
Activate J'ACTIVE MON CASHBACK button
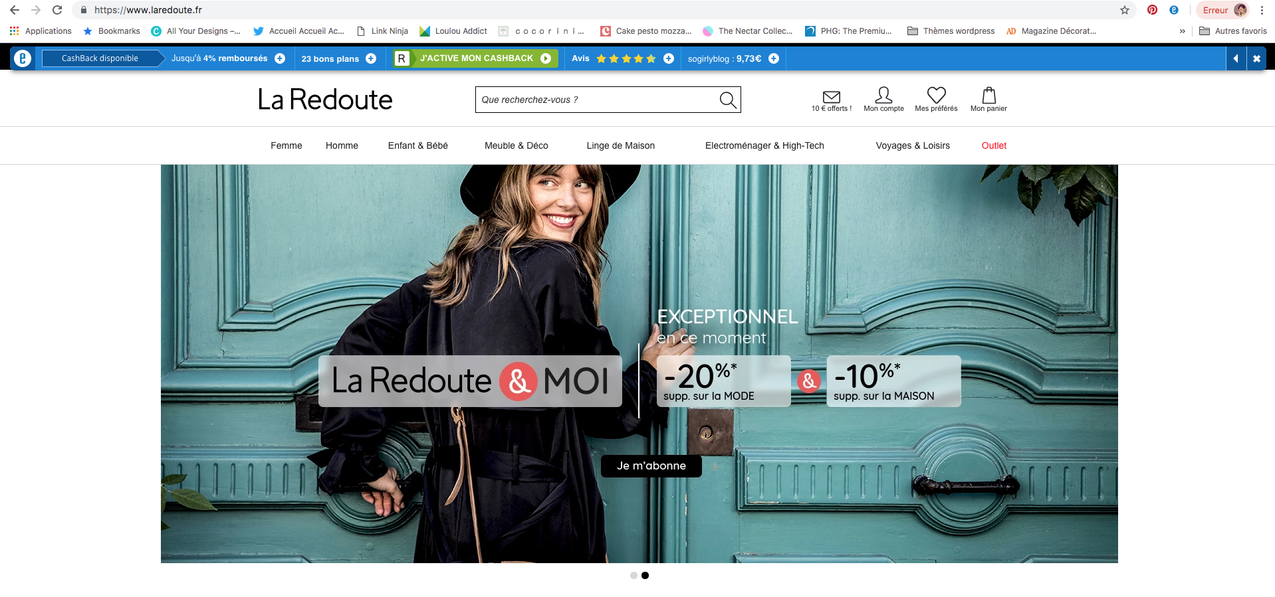click(x=476, y=58)
